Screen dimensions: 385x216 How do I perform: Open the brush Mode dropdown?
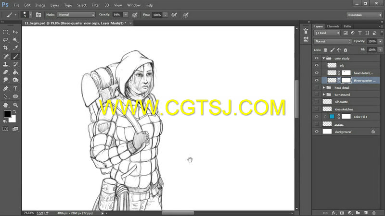tap(76, 15)
